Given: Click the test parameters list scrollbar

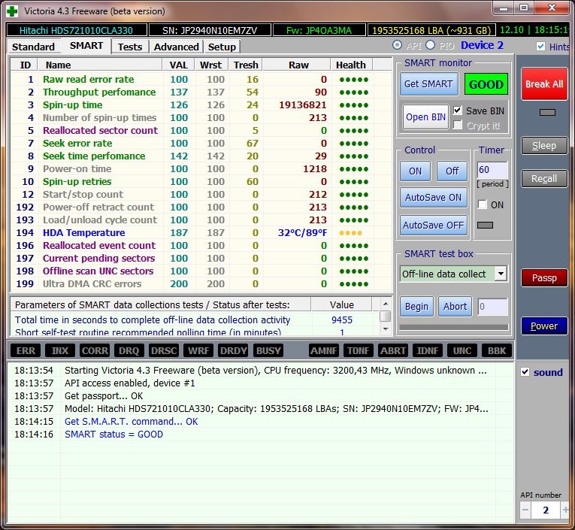Looking at the screenshot, I should pyautogui.click(x=385, y=322).
